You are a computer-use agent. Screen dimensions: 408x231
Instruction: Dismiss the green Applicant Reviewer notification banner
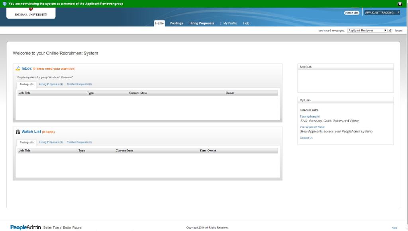[x=400, y=4]
